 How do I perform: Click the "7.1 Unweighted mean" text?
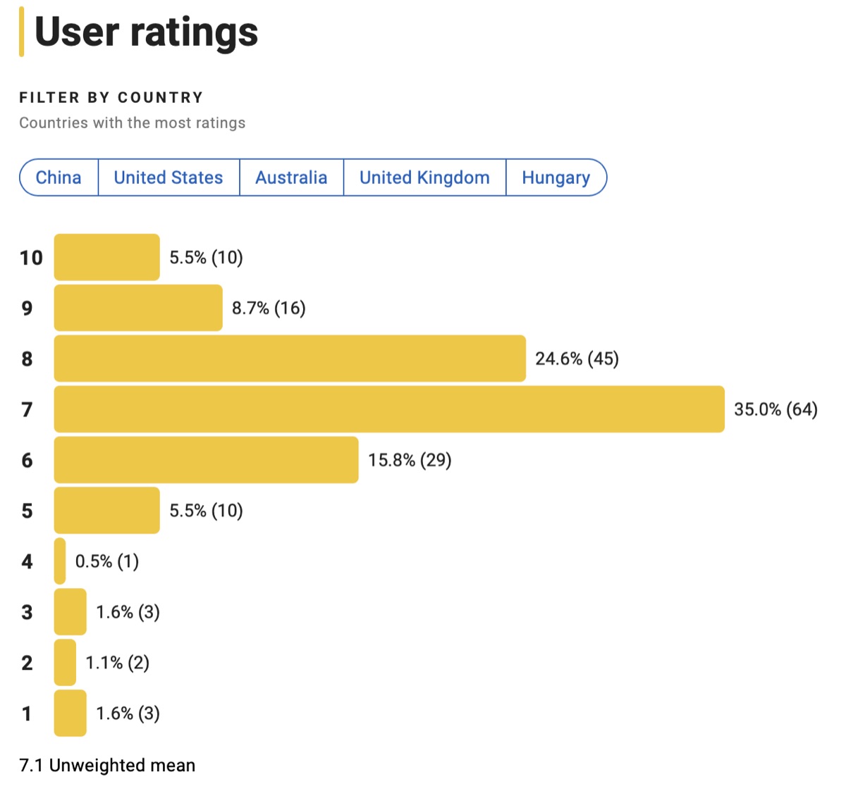(x=107, y=766)
